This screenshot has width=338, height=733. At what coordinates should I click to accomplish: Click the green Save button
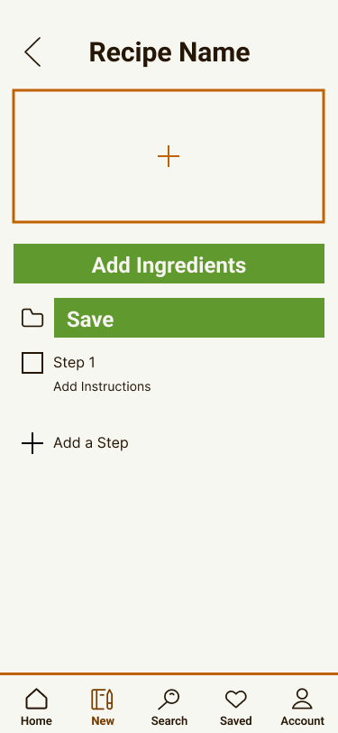click(189, 318)
